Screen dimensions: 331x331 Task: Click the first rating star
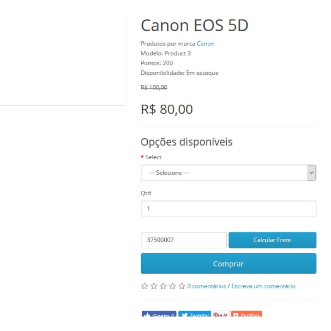click(x=144, y=286)
